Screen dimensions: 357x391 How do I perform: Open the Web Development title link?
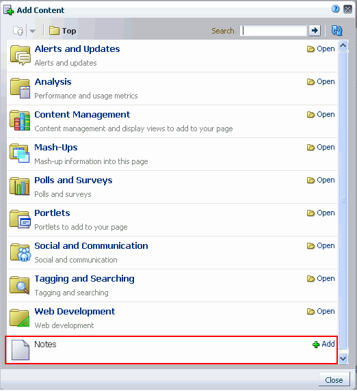click(x=75, y=312)
